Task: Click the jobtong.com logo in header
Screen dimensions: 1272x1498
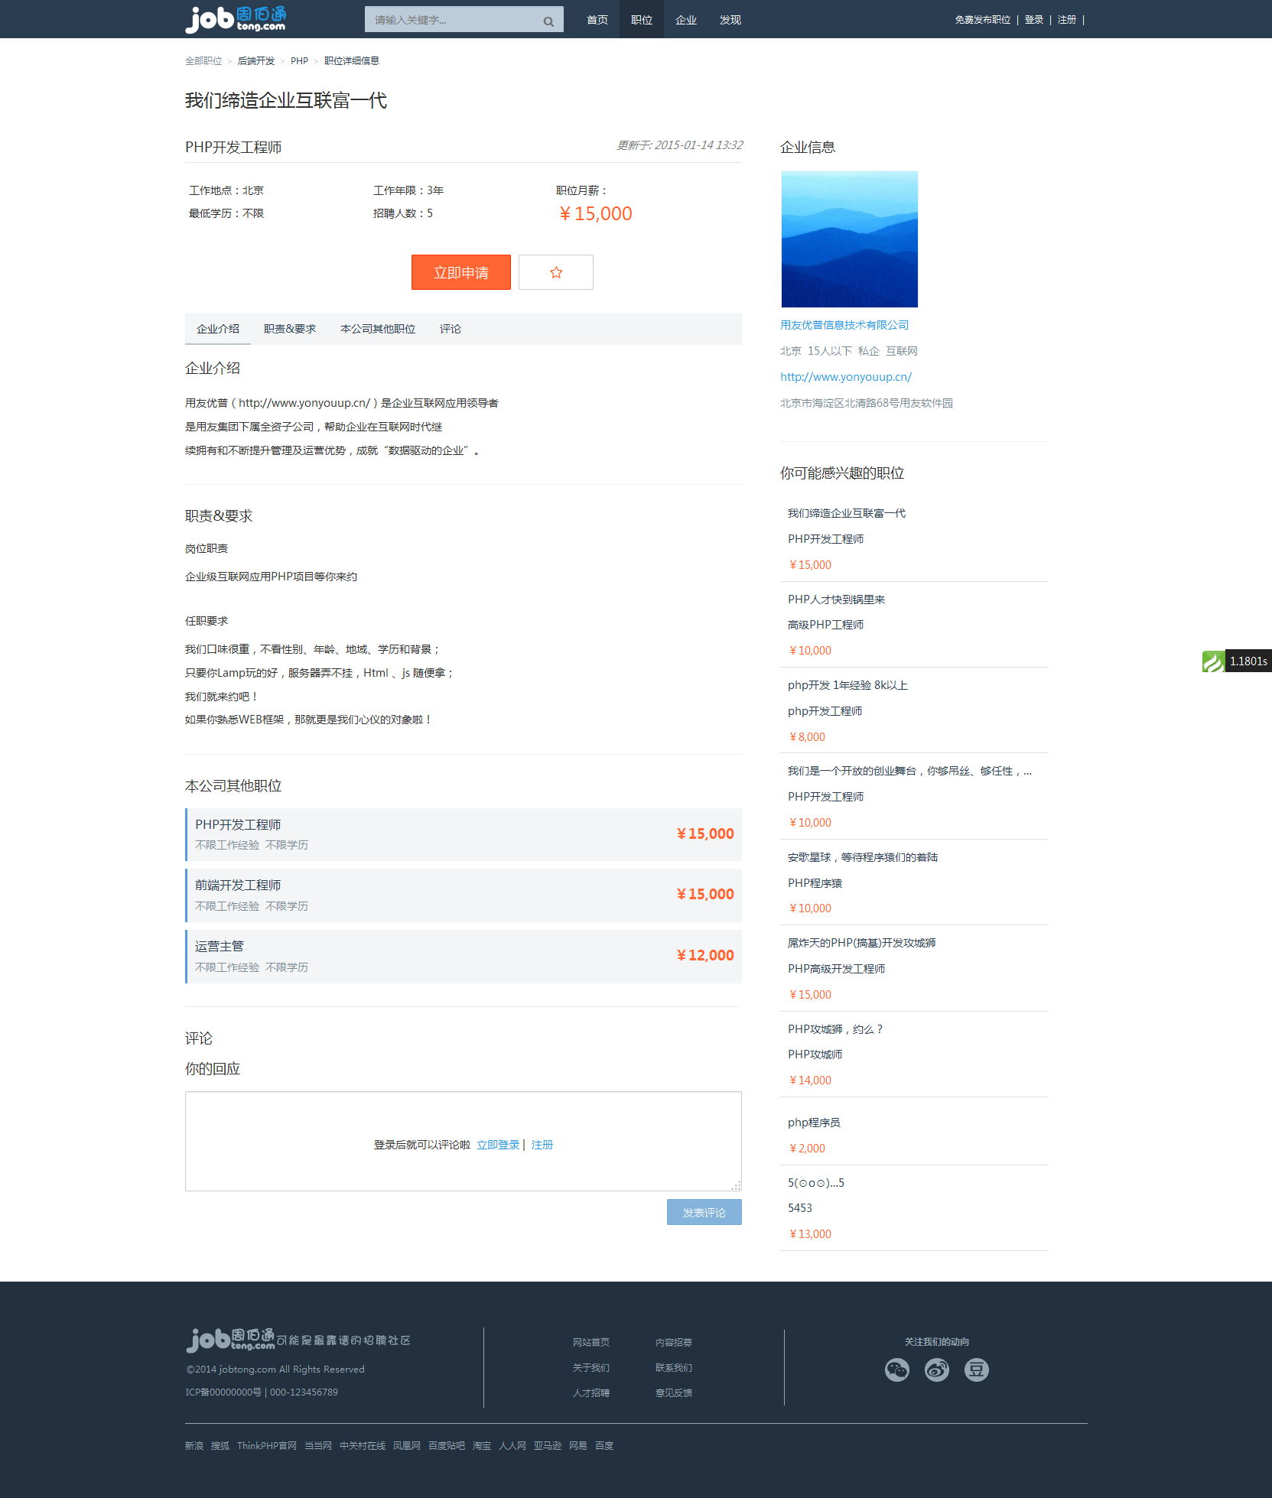Action: pyautogui.click(x=236, y=19)
